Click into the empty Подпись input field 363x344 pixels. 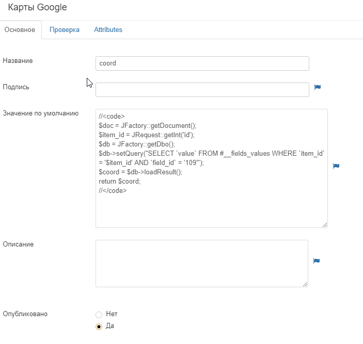[x=202, y=90]
